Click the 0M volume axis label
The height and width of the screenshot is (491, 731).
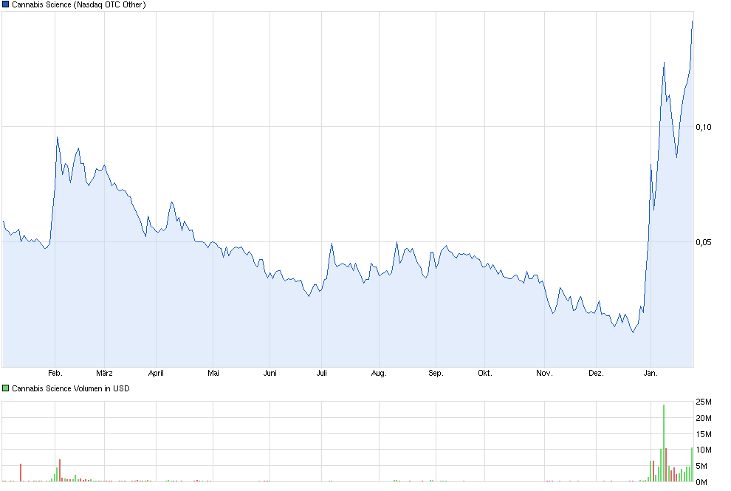pyautogui.click(x=701, y=482)
